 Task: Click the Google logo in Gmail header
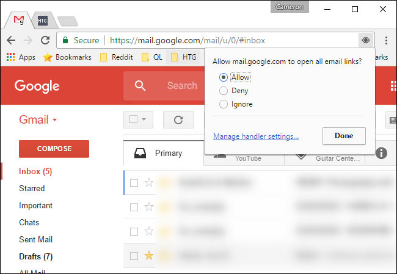(x=37, y=86)
